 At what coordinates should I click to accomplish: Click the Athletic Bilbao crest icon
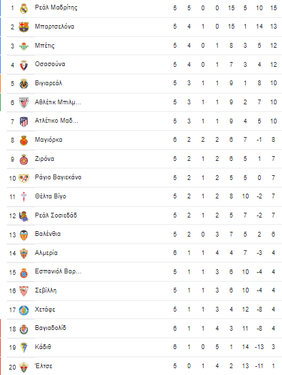pyautogui.click(x=24, y=102)
